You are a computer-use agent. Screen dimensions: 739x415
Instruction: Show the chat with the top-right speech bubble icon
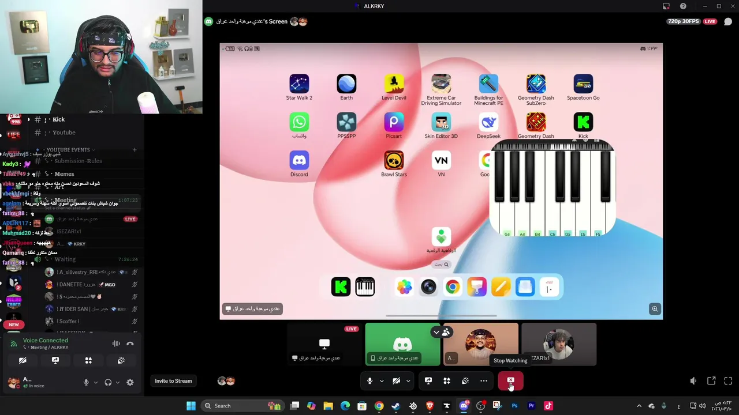point(728,21)
